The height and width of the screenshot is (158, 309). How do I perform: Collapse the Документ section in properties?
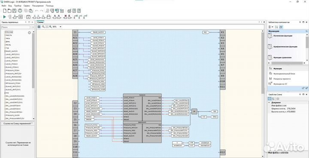pos(269,103)
